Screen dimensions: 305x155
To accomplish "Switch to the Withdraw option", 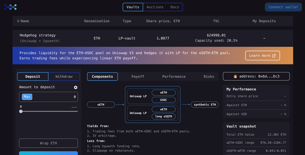I will pos(64,76).
